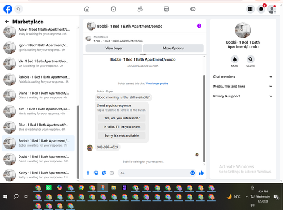Open the VA conversation
Viewport: 283px width, 210px height.
pyautogui.click(x=38, y=63)
